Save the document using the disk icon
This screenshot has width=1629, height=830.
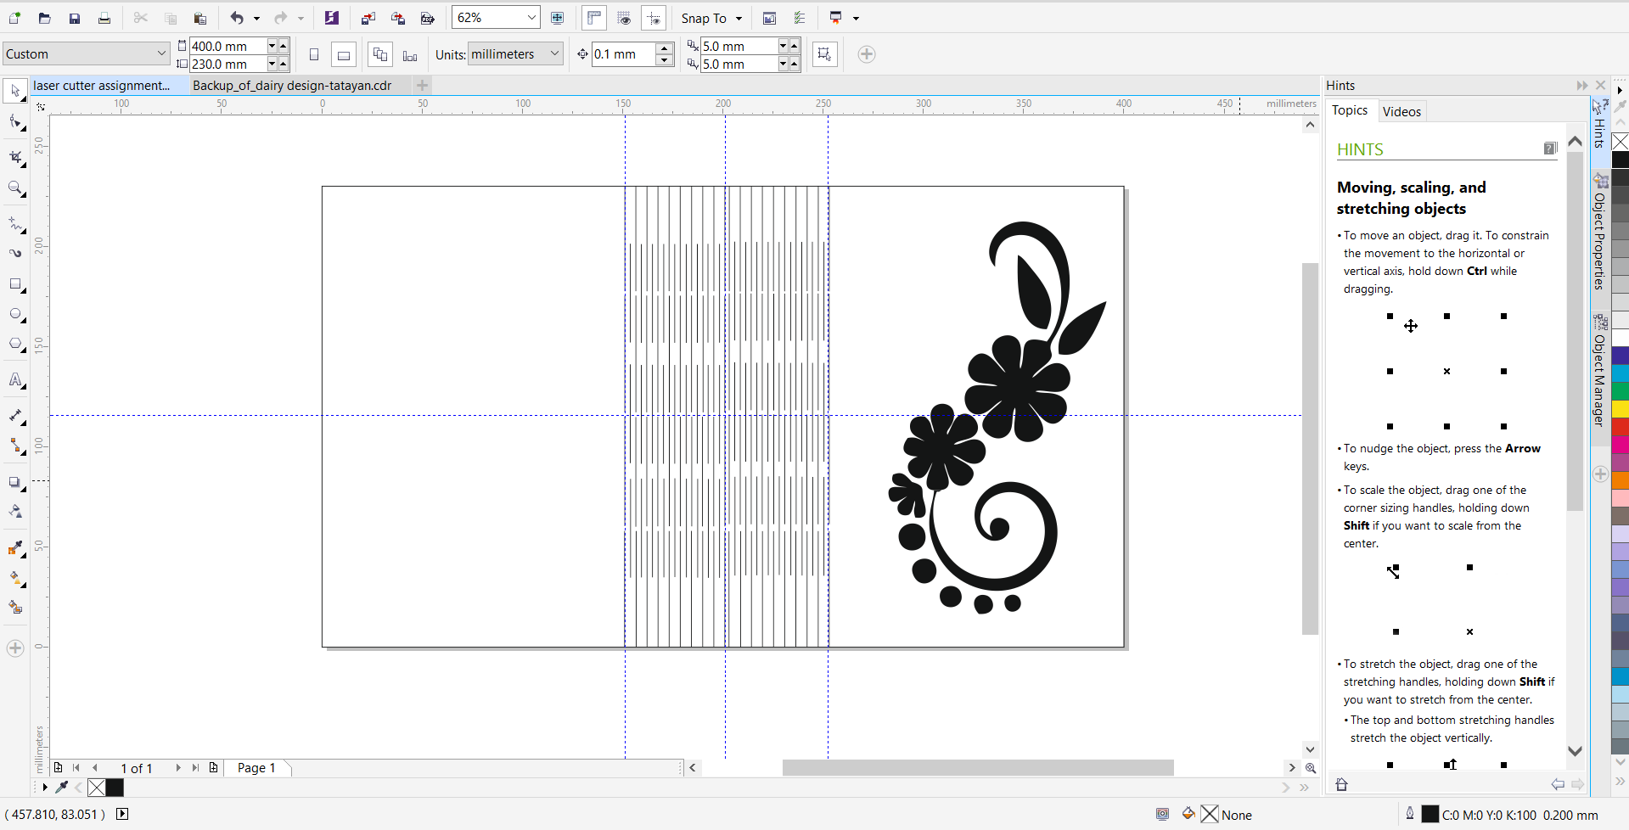click(75, 18)
